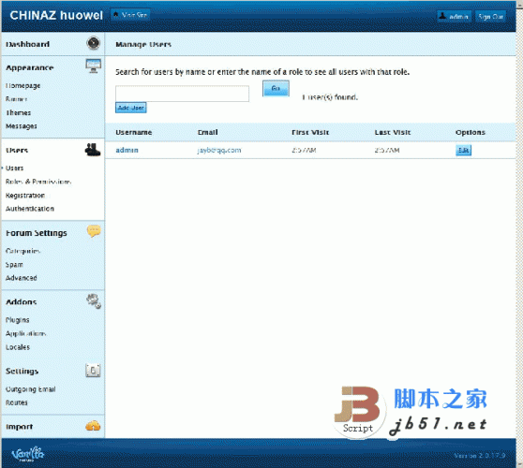
Task: Click the Username column header
Action: [134, 132]
